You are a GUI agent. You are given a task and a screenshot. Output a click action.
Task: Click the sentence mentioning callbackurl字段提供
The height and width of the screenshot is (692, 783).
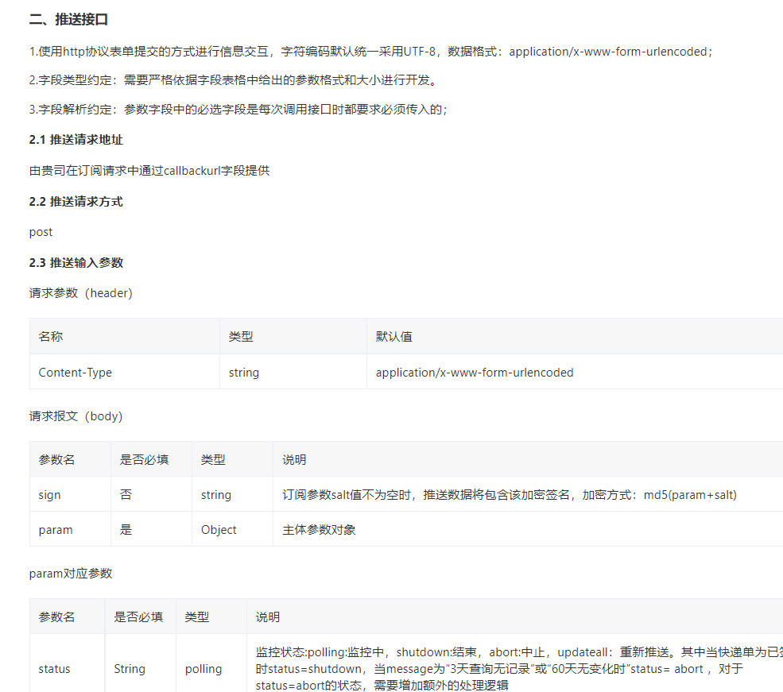coord(149,171)
